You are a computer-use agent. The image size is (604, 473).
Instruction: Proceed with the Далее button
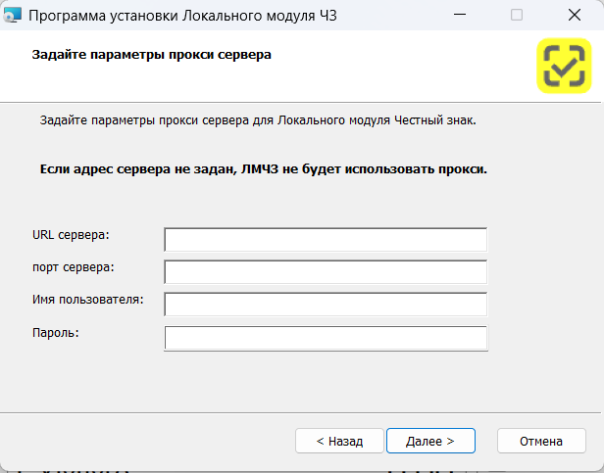(430, 441)
